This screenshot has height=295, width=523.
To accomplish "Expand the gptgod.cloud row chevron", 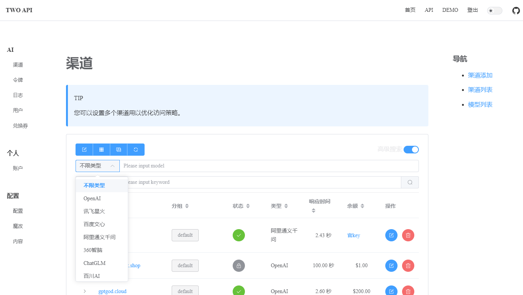I will (x=85, y=291).
